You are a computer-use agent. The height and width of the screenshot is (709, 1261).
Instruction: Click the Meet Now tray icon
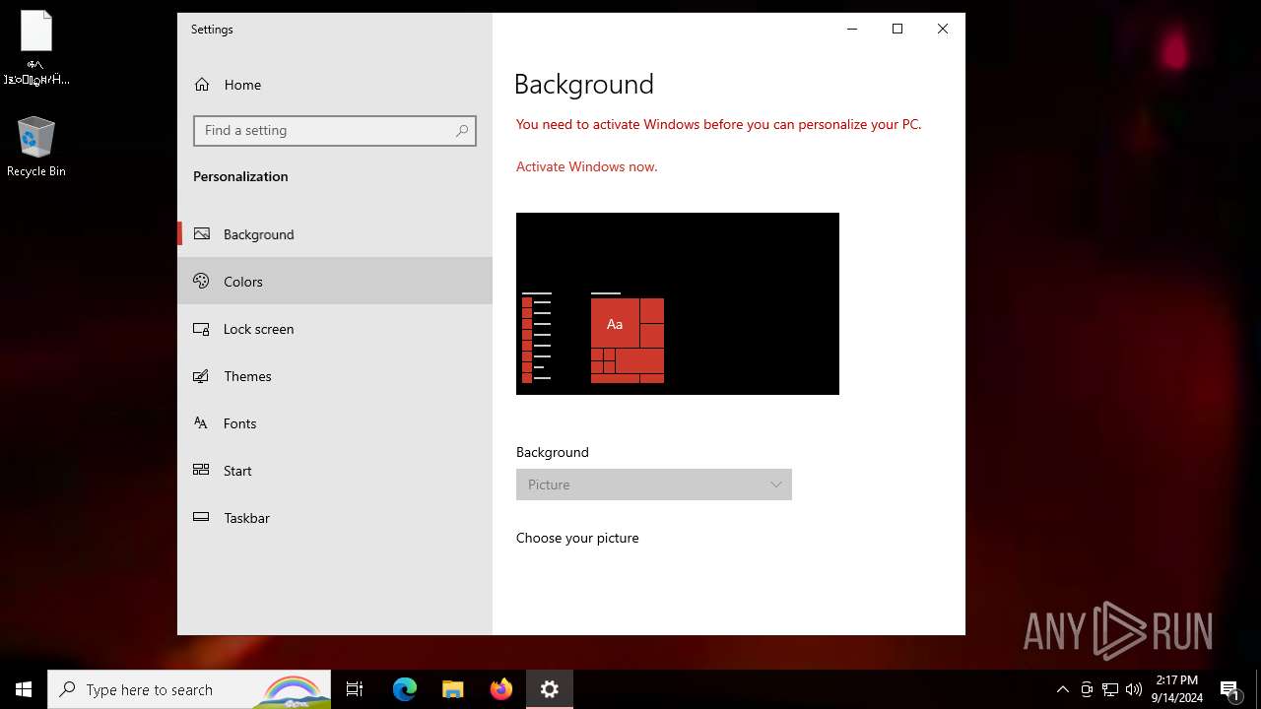coord(1087,689)
